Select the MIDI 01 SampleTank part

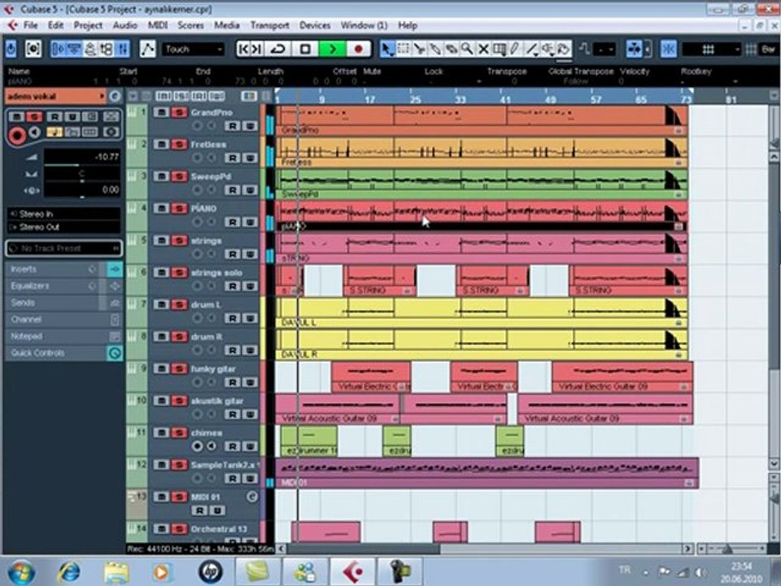[x=486, y=473]
